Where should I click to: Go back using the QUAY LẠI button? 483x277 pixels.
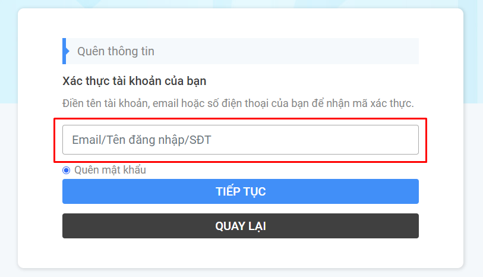tap(240, 226)
